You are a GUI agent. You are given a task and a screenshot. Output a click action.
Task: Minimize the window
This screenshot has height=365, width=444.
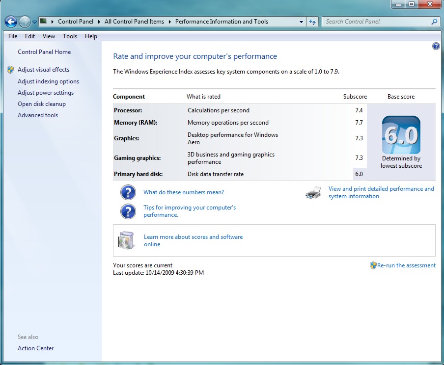pos(398,4)
